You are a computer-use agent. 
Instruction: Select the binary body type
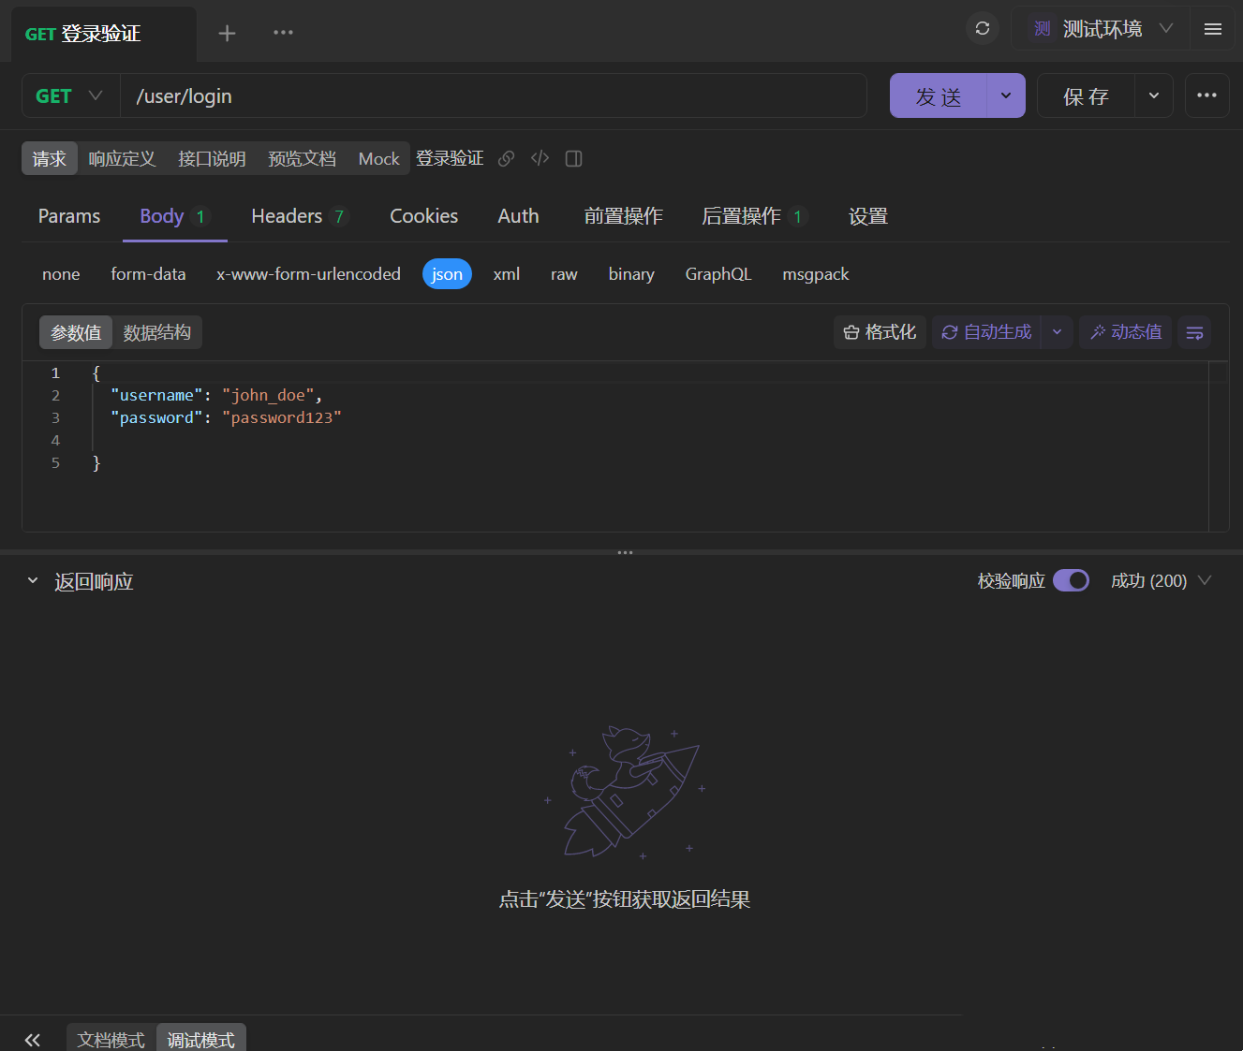[x=631, y=274]
